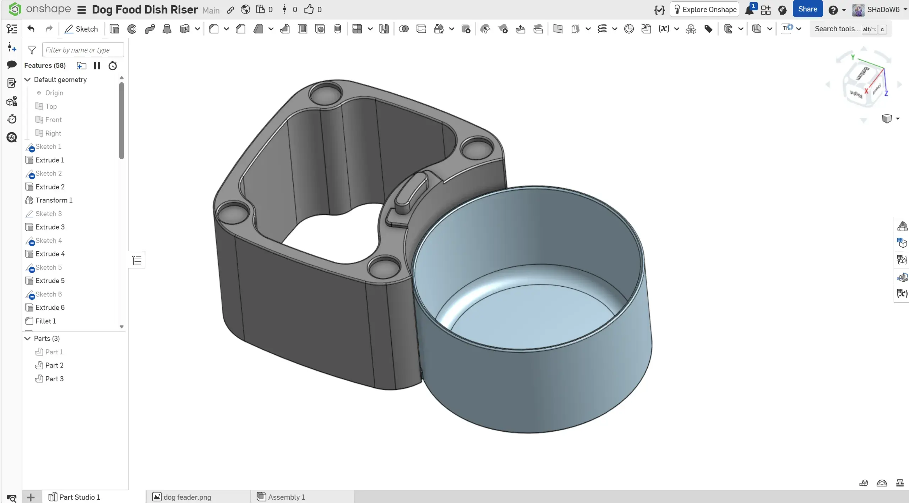Toggle regeneration time stopwatch icon
This screenshot has width=909, height=503.
click(x=113, y=66)
